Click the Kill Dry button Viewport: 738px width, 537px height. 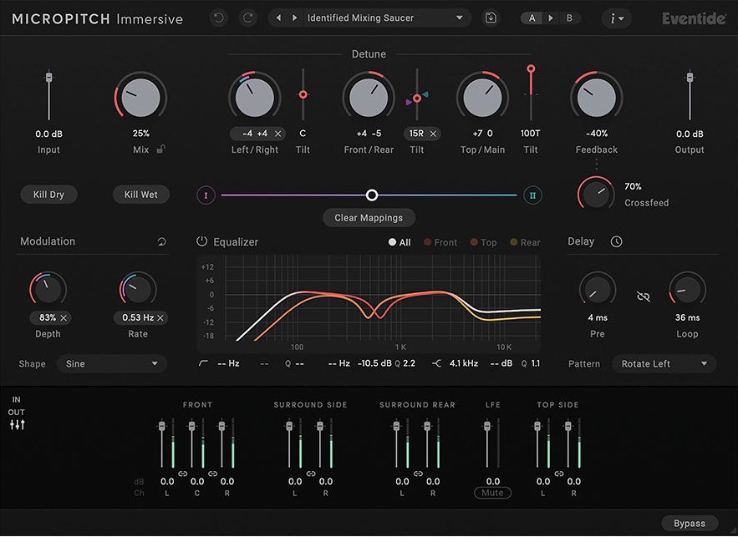tap(48, 194)
